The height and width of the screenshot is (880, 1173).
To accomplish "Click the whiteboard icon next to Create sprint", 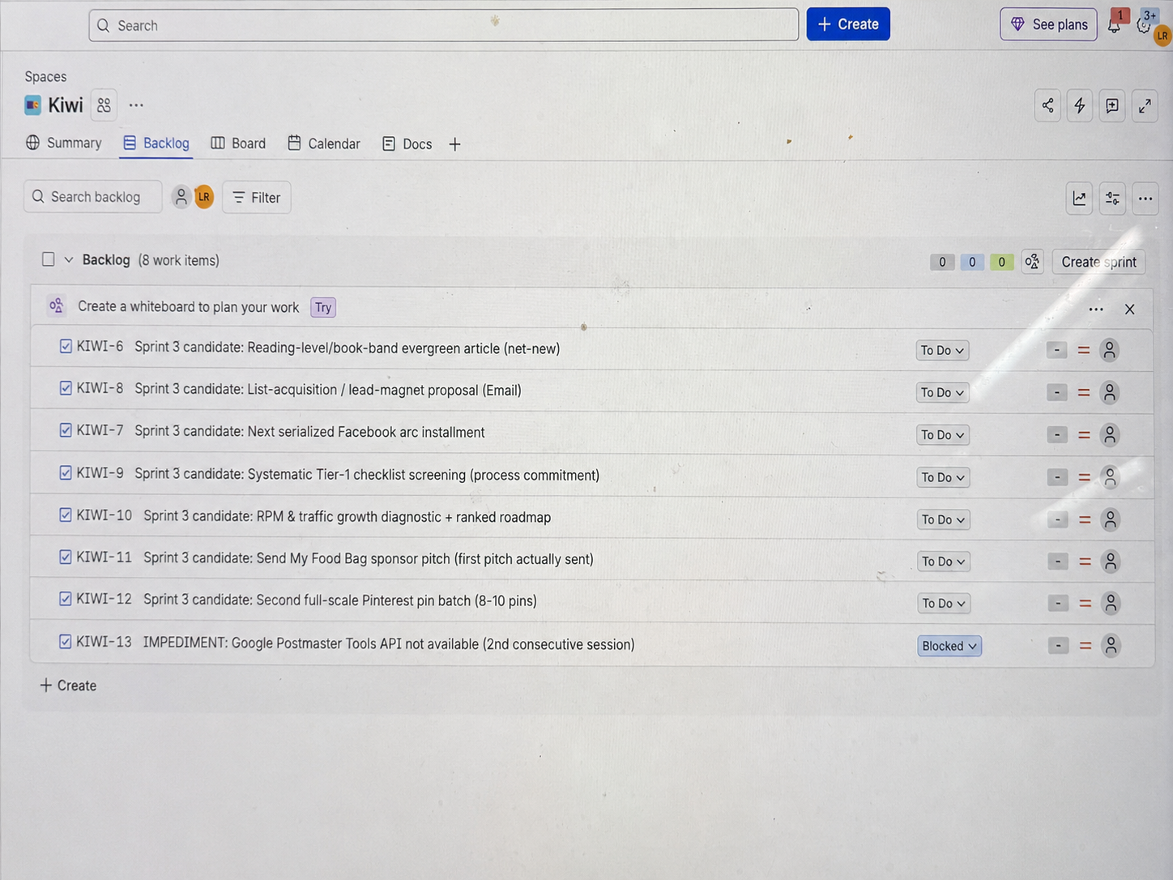I will [x=1032, y=262].
